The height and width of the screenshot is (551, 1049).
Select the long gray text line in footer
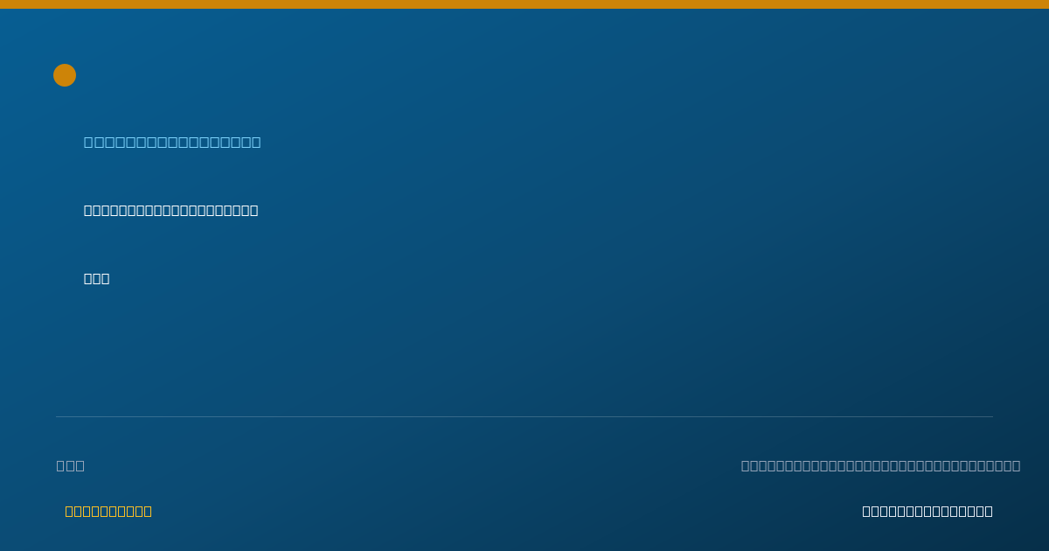pyautogui.click(x=880, y=465)
